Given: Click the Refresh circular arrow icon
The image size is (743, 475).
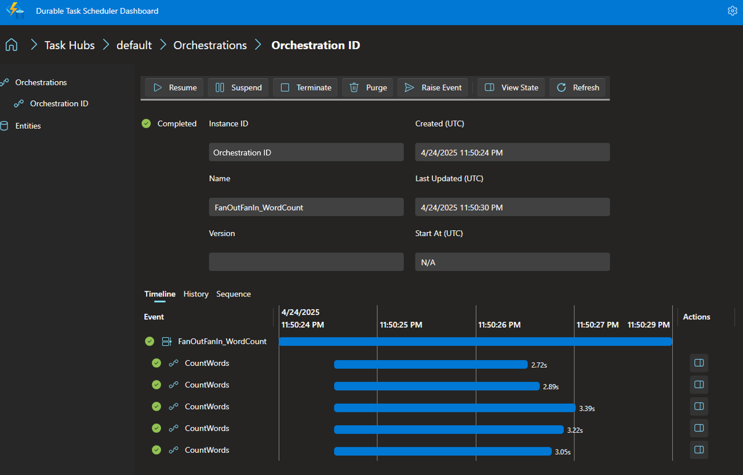Looking at the screenshot, I should pyautogui.click(x=561, y=87).
